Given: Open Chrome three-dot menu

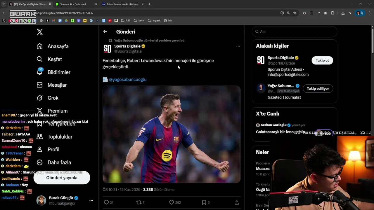Looking at the screenshot, I should click(370, 13).
